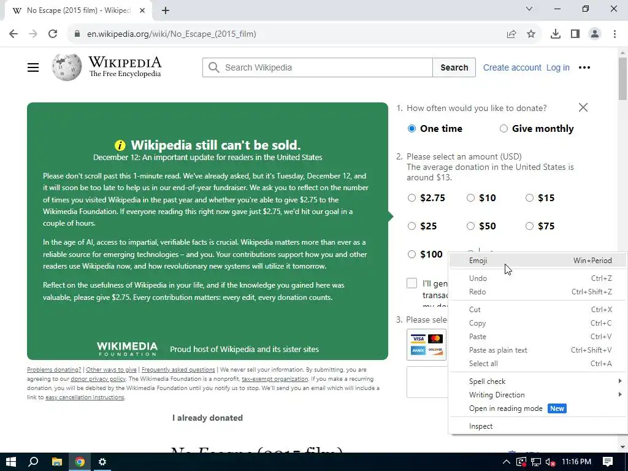
Task: Open Frequently asked questions link
Action: pyautogui.click(x=178, y=370)
